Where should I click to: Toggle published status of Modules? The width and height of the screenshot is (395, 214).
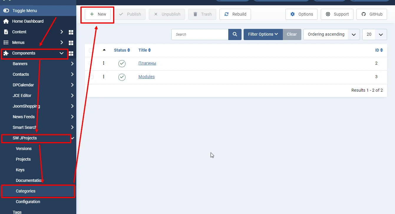[x=122, y=77]
